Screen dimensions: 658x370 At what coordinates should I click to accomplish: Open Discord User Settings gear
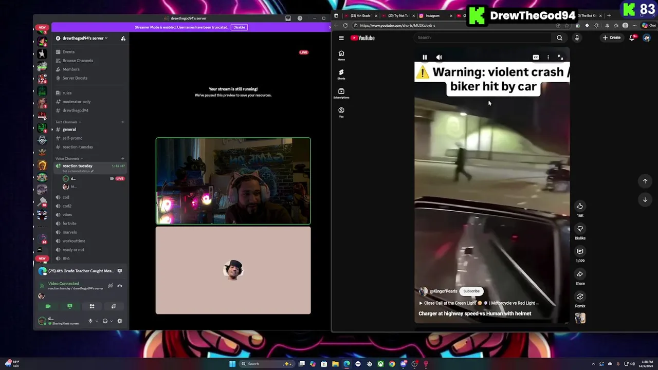pos(120,321)
